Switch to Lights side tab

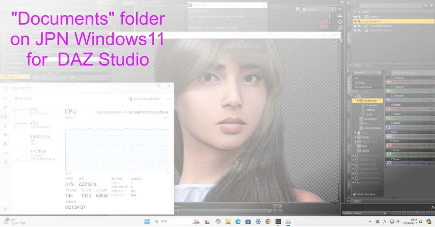349,185
